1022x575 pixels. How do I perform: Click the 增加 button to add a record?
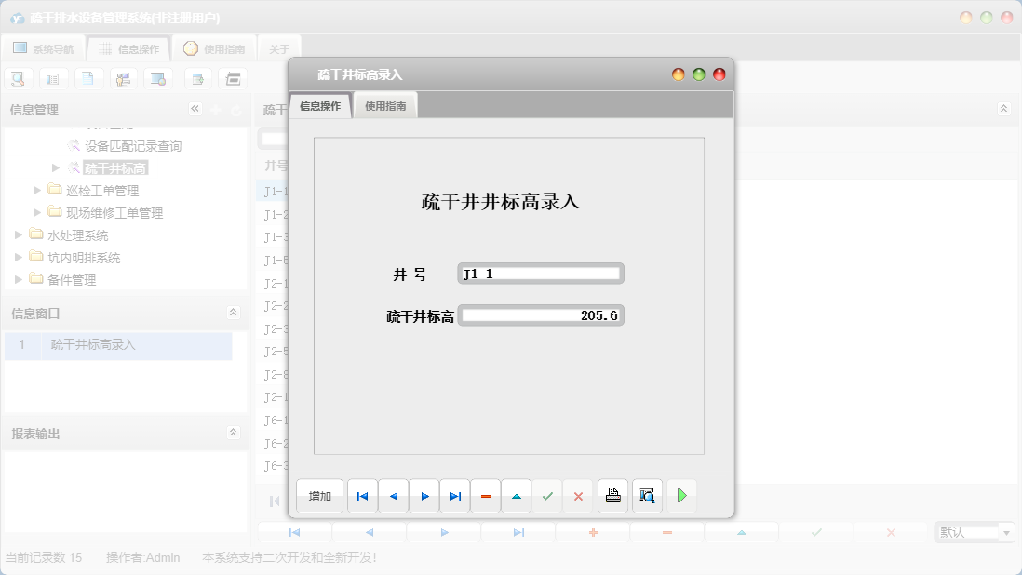[318, 496]
